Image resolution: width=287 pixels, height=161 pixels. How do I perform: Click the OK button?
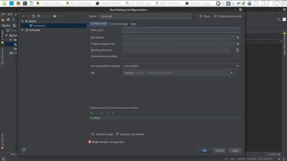(204, 151)
